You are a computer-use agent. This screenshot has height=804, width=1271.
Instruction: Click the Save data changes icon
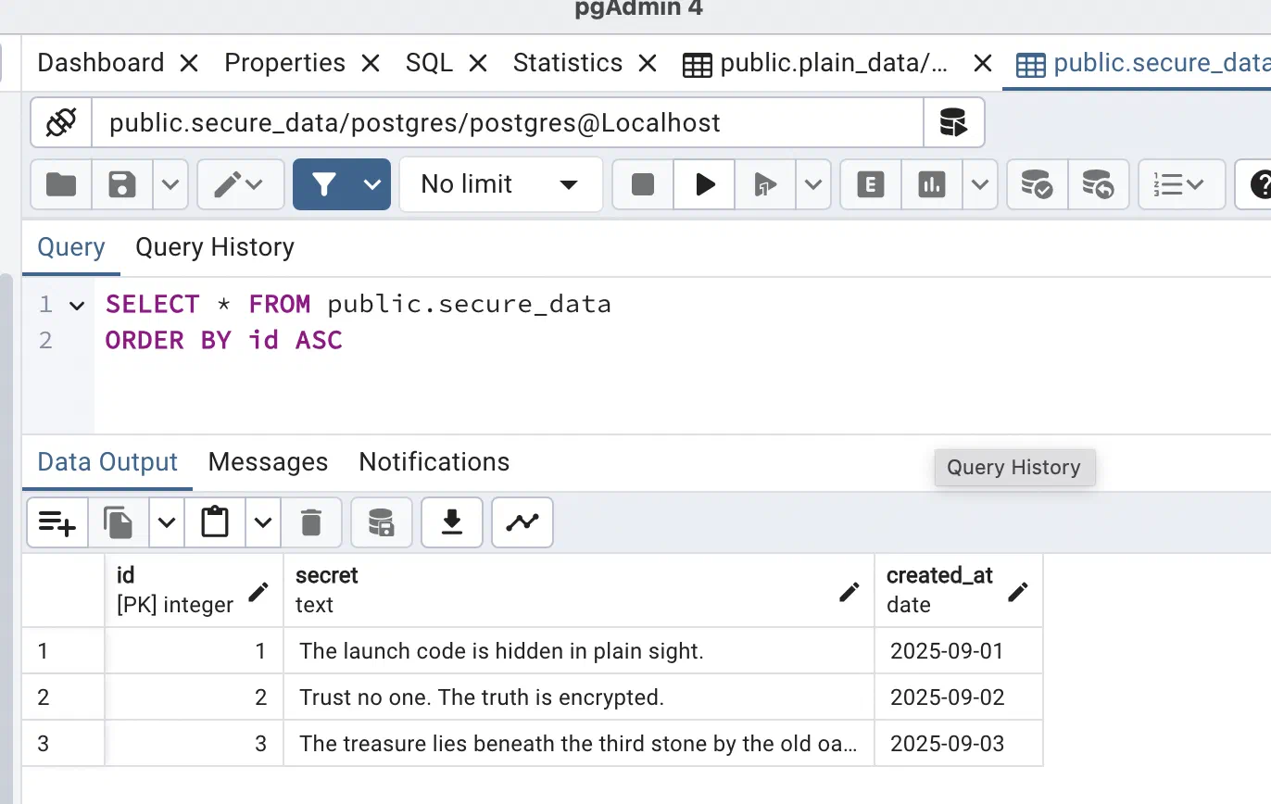coord(382,522)
